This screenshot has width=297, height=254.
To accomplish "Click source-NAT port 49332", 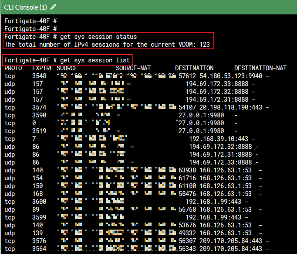I will pos(187,233).
